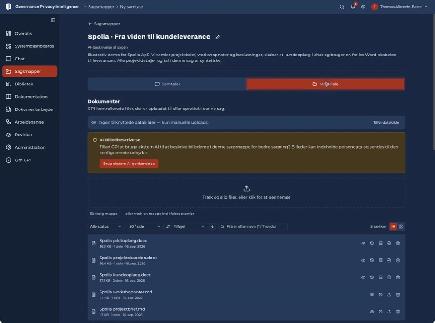Open the Tilføjet sort dropdown
The width and height of the screenshot is (435, 323).
189,227
